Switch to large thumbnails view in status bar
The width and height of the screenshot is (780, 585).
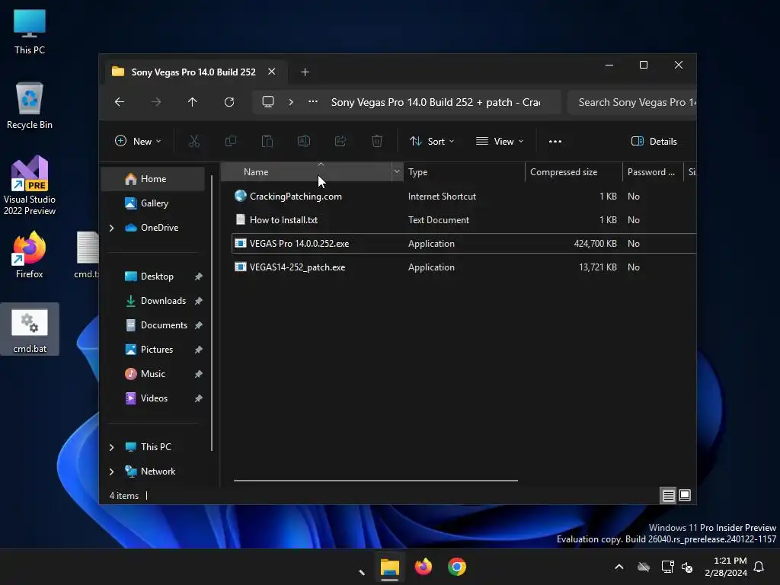click(x=685, y=495)
